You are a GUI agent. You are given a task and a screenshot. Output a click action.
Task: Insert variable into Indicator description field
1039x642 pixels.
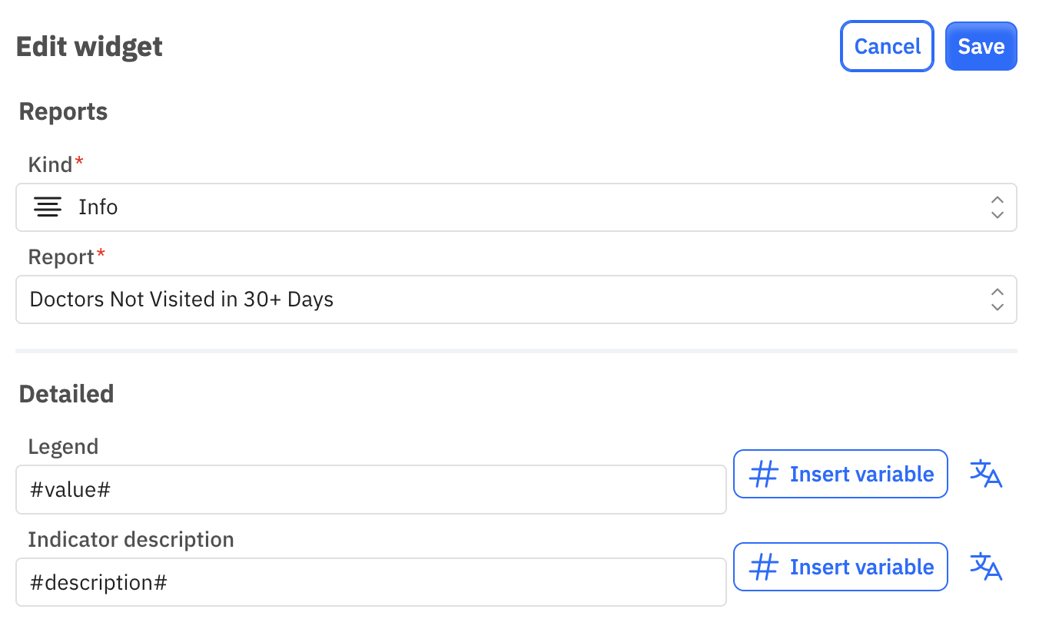click(x=841, y=567)
